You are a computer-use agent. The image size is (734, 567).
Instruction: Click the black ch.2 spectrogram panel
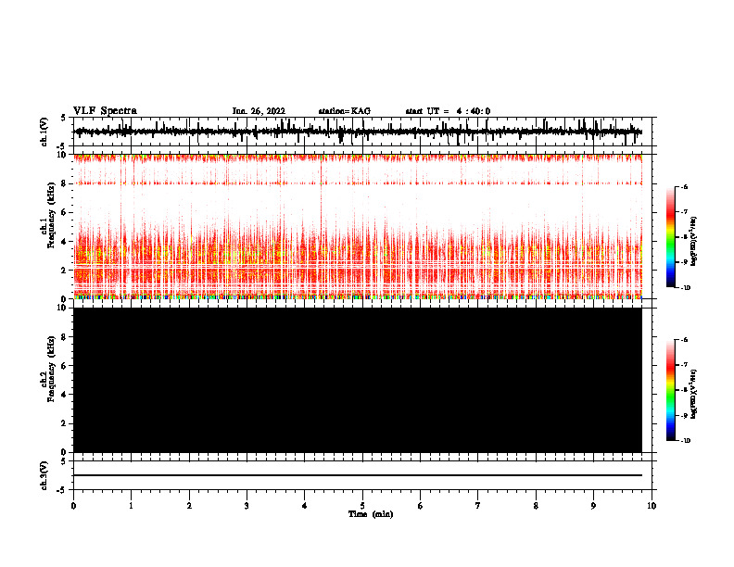358,380
